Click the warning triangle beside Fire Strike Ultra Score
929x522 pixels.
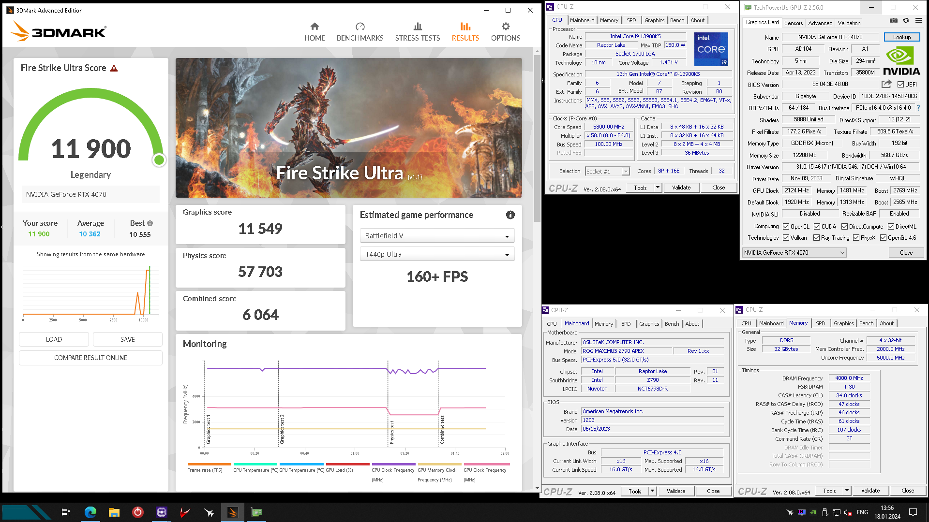click(114, 68)
